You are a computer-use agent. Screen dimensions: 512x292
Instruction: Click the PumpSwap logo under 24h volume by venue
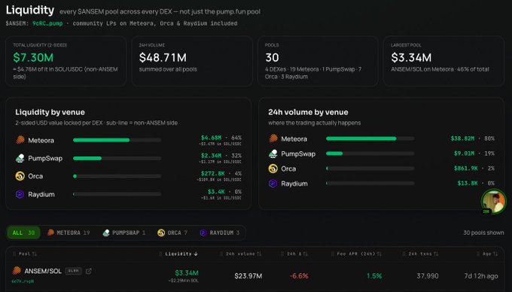point(273,154)
